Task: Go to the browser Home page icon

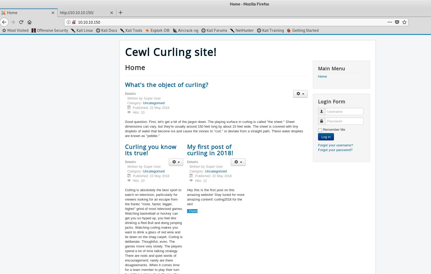Action: click(29, 22)
